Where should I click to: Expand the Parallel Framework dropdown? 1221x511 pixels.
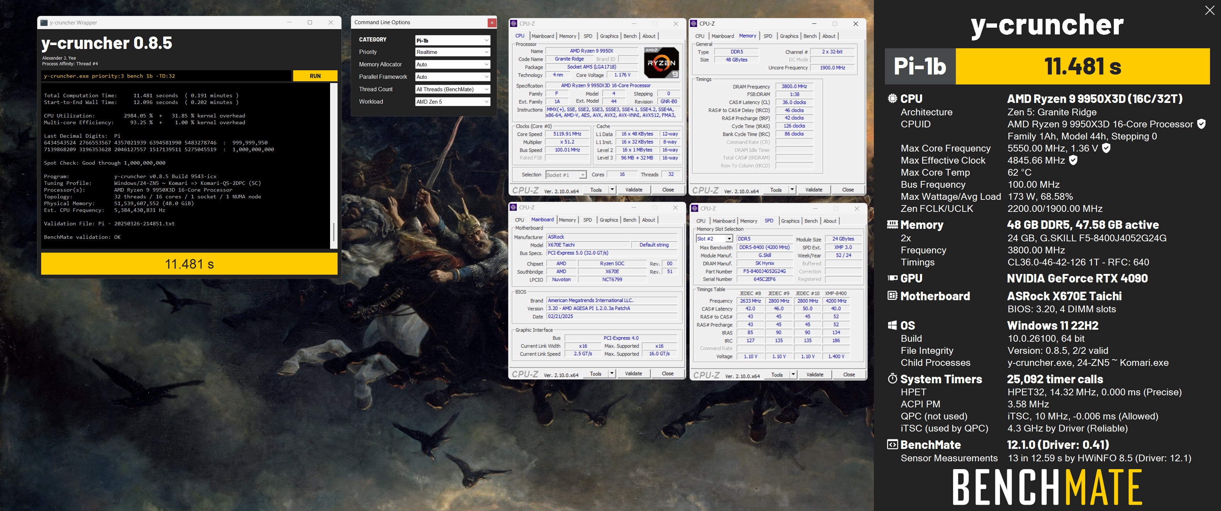(x=453, y=77)
